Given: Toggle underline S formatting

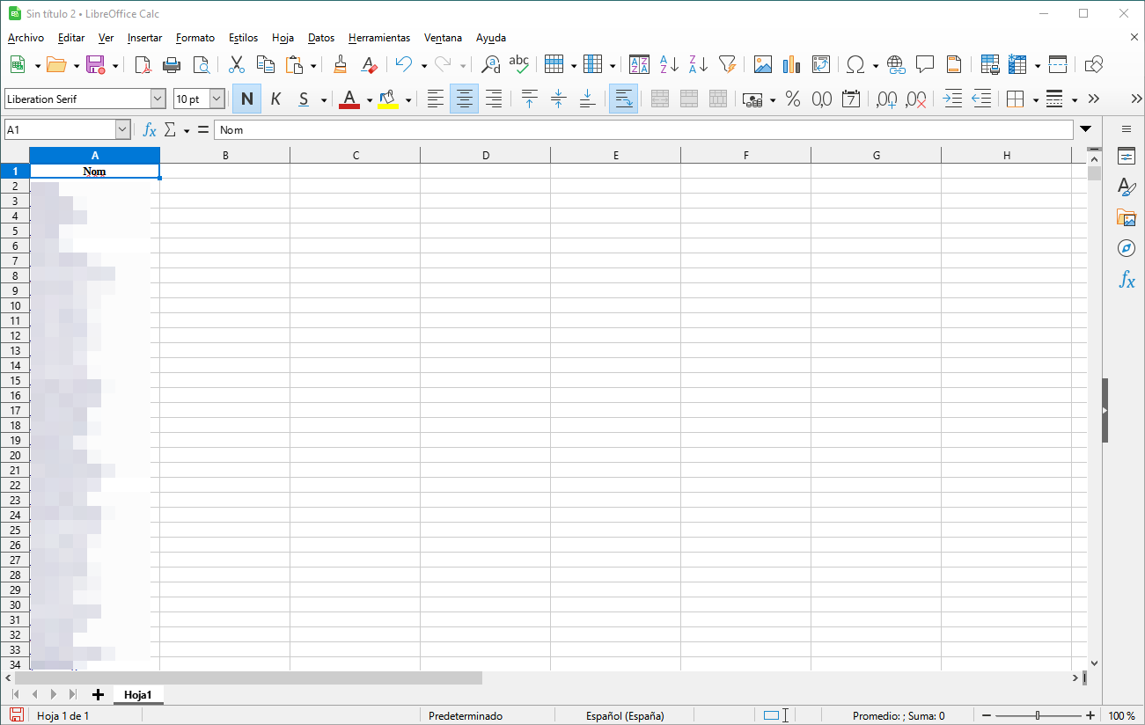Looking at the screenshot, I should pyautogui.click(x=304, y=99).
